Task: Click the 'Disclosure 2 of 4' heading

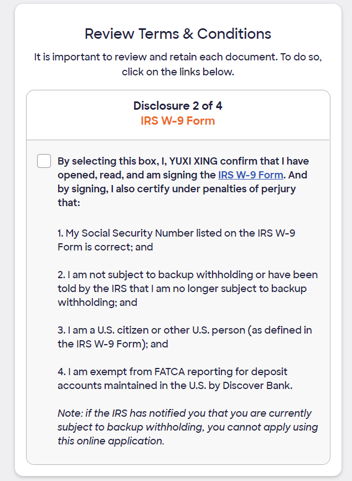Action: pyautogui.click(x=178, y=105)
